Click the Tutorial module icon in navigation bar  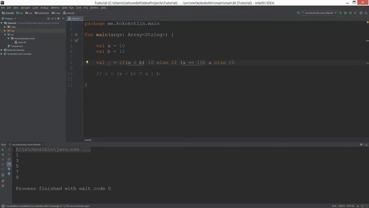(x=3, y=13)
